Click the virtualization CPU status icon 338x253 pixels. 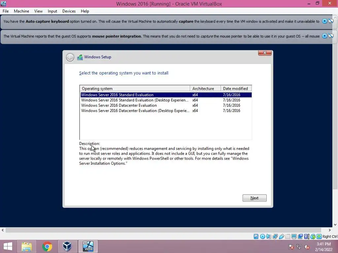pyautogui.click(x=307, y=237)
